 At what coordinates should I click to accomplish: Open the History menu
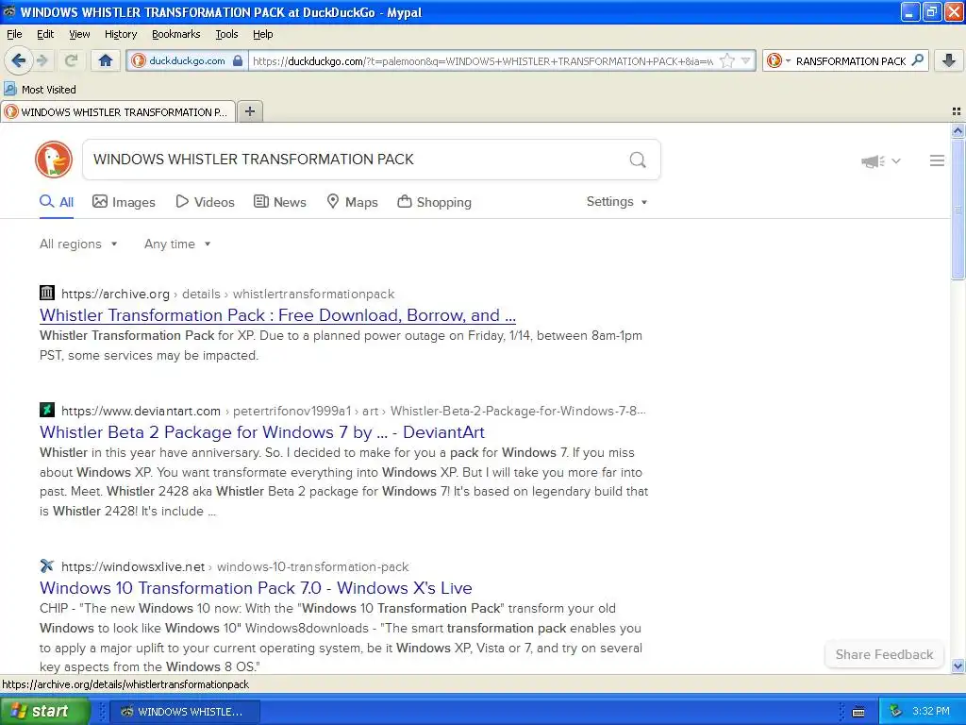click(x=120, y=34)
